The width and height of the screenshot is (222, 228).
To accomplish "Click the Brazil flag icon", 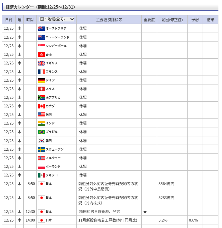I will 42,132.
